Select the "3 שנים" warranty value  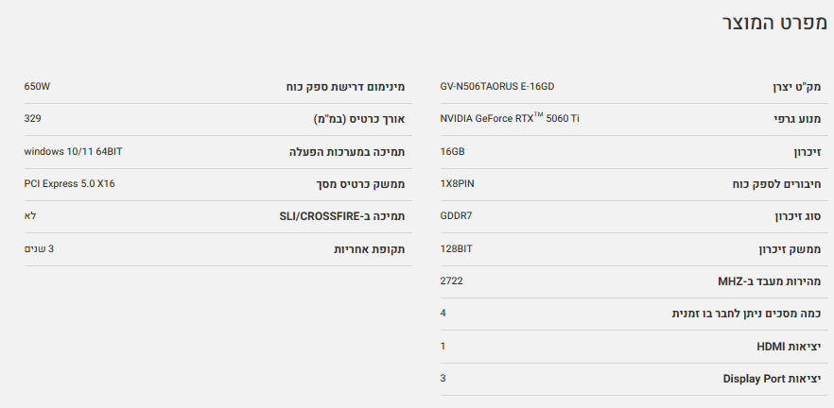38,248
